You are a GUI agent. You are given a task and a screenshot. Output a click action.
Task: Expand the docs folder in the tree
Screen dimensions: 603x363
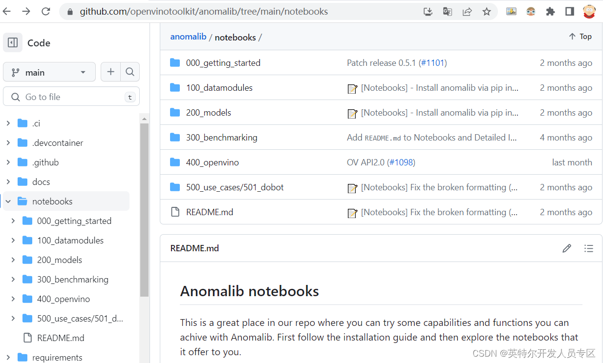point(9,181)
